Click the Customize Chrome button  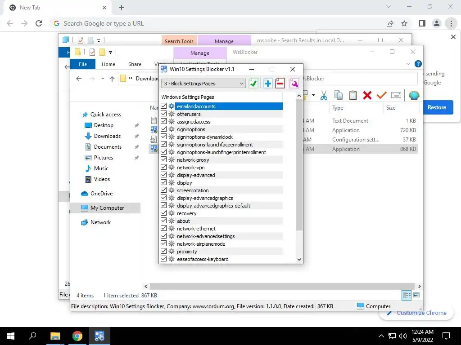417,313
